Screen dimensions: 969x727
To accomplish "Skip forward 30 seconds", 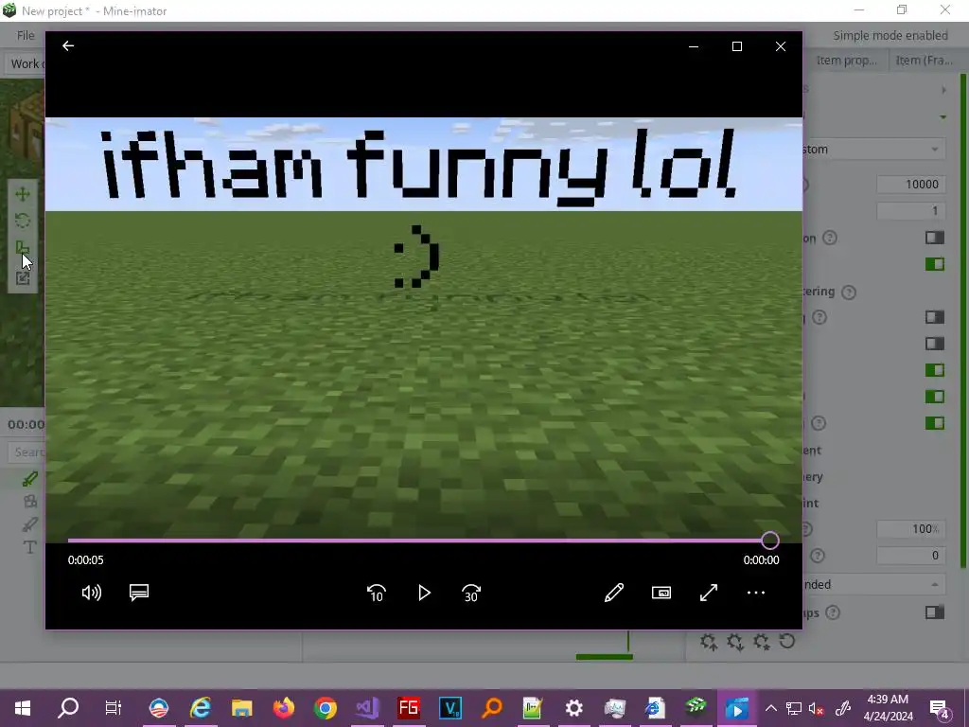I will 471,593.
